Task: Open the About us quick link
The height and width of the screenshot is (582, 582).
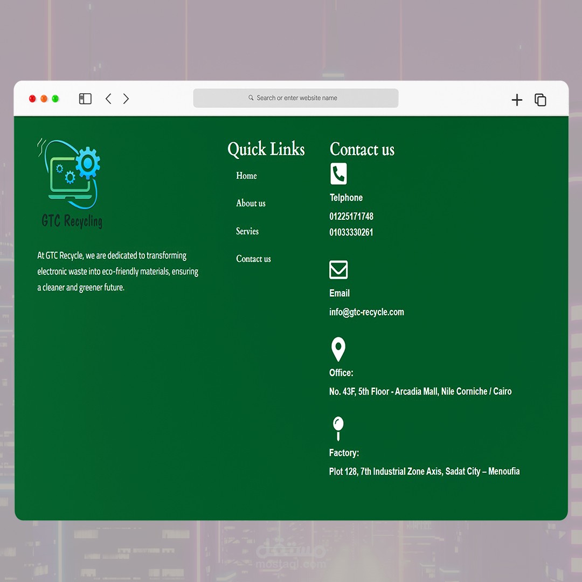Action: 251,203
